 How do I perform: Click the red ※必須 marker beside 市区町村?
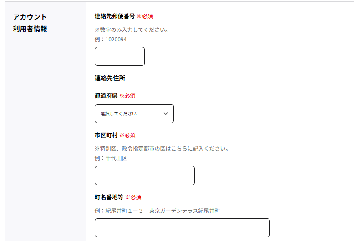click(x=127, y=136)
